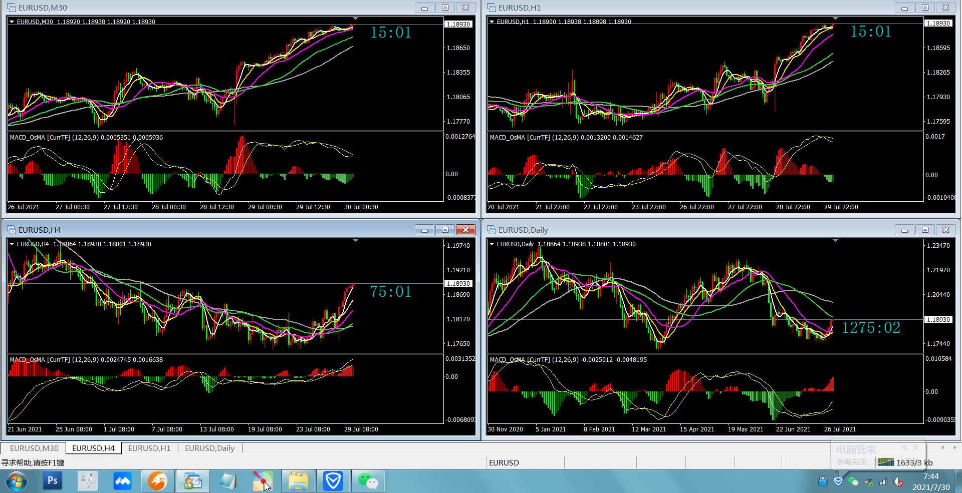
Task: Click the right chart-tabs scroll arrow
Action: [954, 447]
